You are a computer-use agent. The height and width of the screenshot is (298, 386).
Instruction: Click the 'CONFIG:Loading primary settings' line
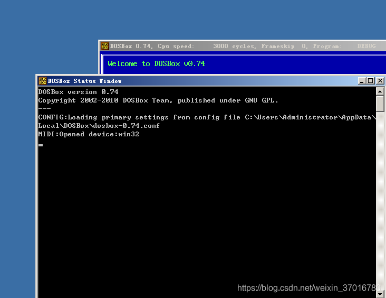[x=207, y=117]
